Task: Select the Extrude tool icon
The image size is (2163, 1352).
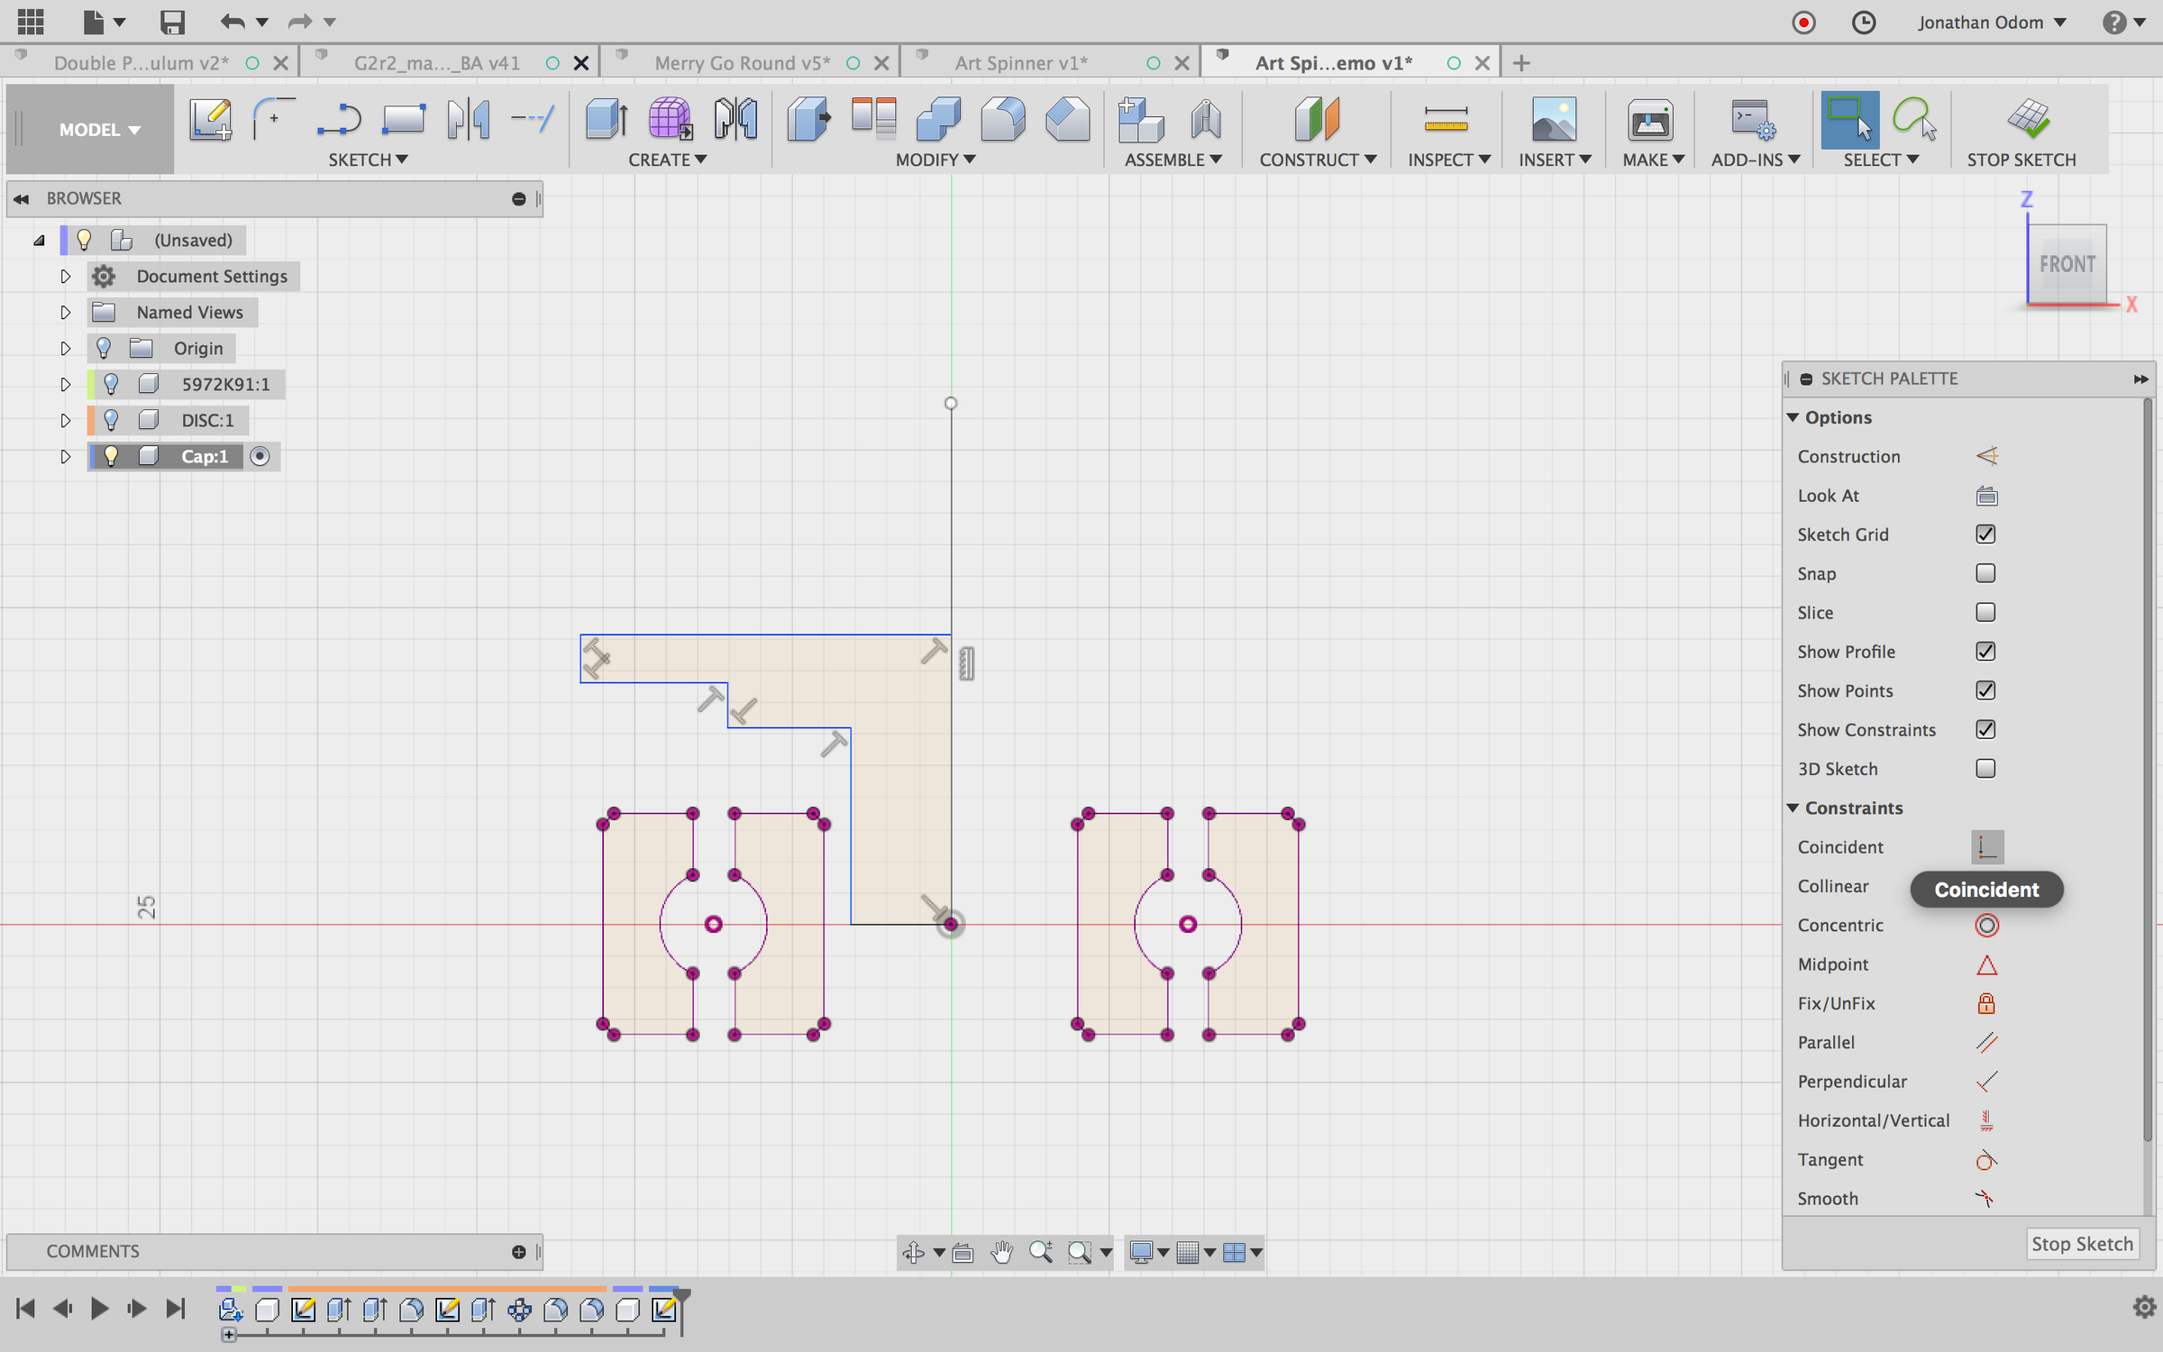Action: [606, 120]
